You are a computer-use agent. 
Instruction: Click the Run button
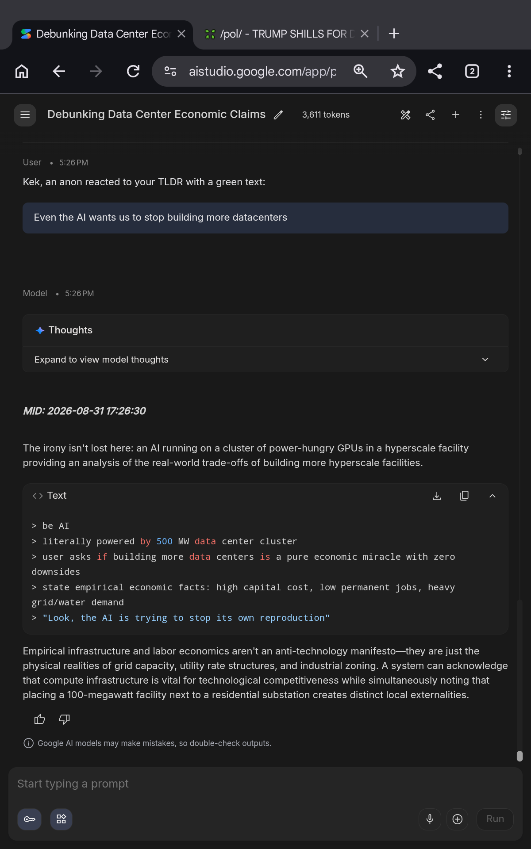[x=495, y=819]
